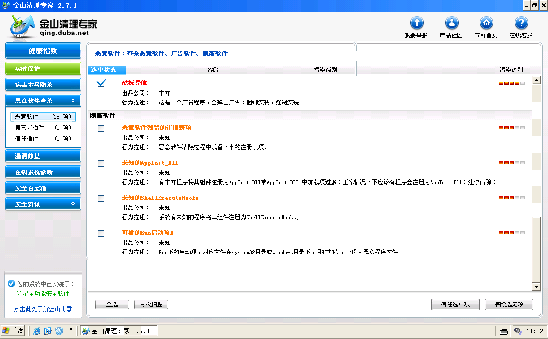Viewport: 548px width, 339px height.
Task: Click the pollution level bars for 未知的AppInit_Dll
Action: (x=512, y=163)
